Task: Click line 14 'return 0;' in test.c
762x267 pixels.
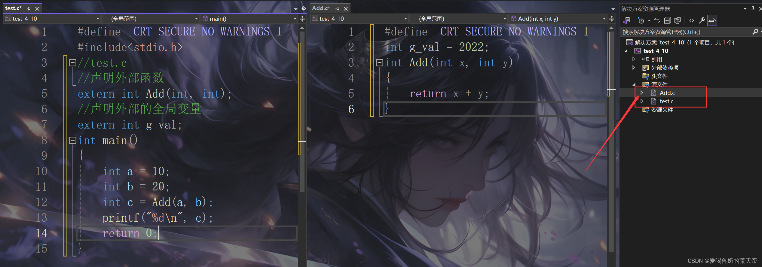Action: click(x=130, y=233)
